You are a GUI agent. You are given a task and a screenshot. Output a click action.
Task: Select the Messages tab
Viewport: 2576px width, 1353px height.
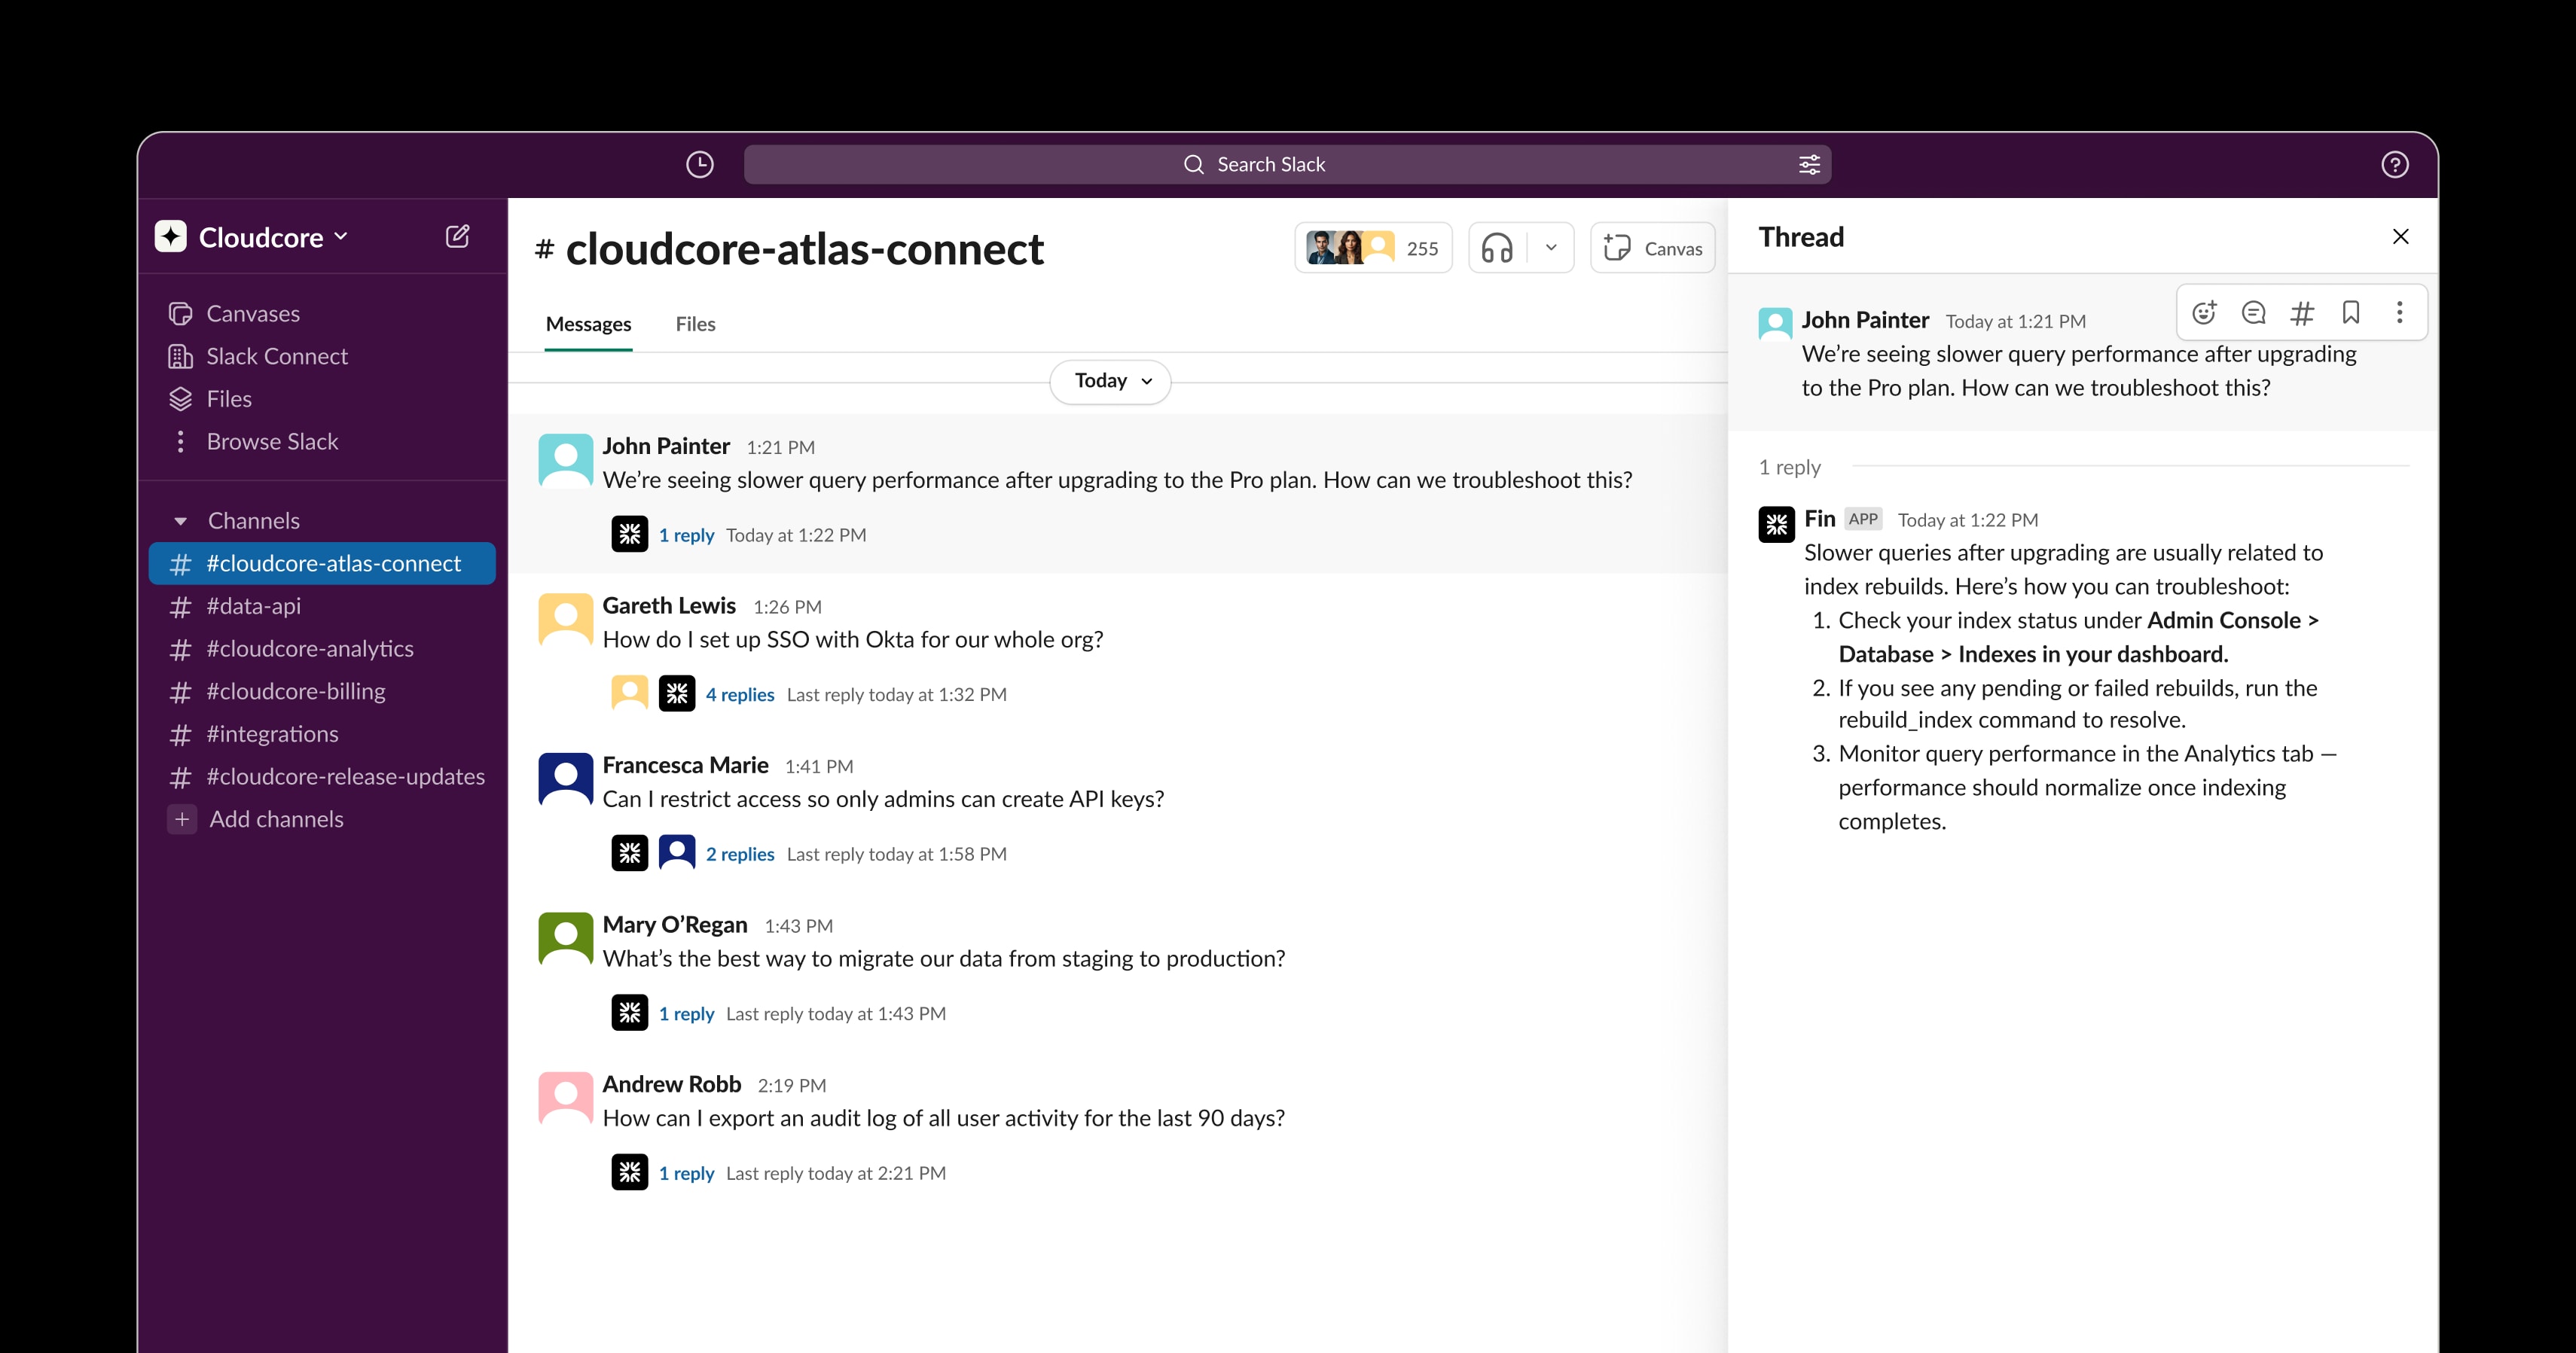pos(588,324)
